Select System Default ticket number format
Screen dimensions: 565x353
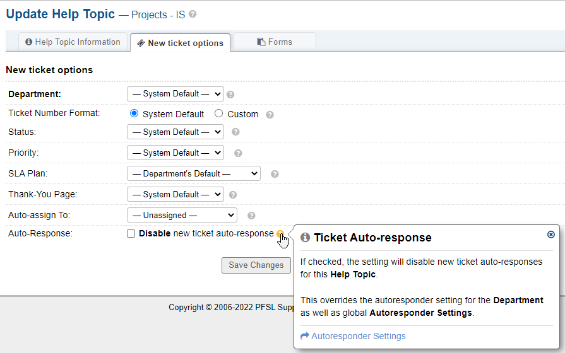(134, 114)
